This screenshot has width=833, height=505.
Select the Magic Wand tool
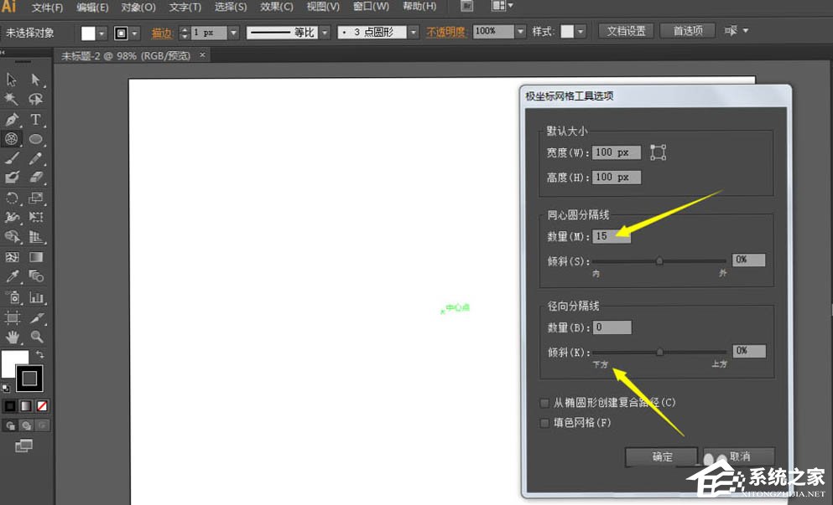tap(11, 100)
